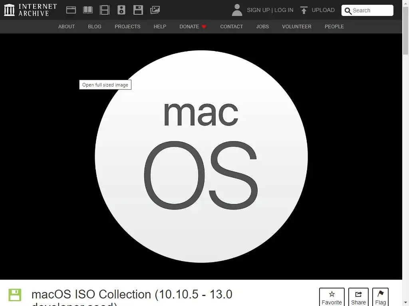Click the UPLOAD link
This screenshot has width=409, height=306.
tap(323, 10)
